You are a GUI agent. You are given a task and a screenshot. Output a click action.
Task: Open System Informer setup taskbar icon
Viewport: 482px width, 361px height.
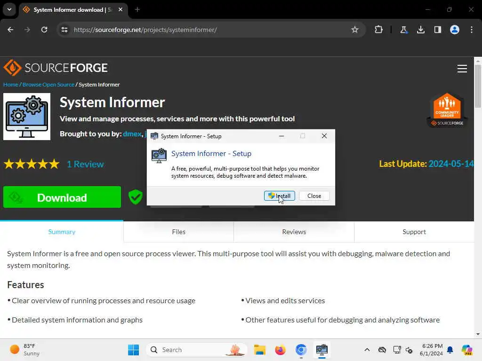tap(321, 350)
